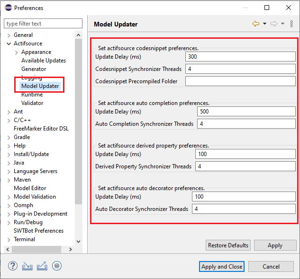Expand the Install/Update node
300x279 pixels.
9,155
